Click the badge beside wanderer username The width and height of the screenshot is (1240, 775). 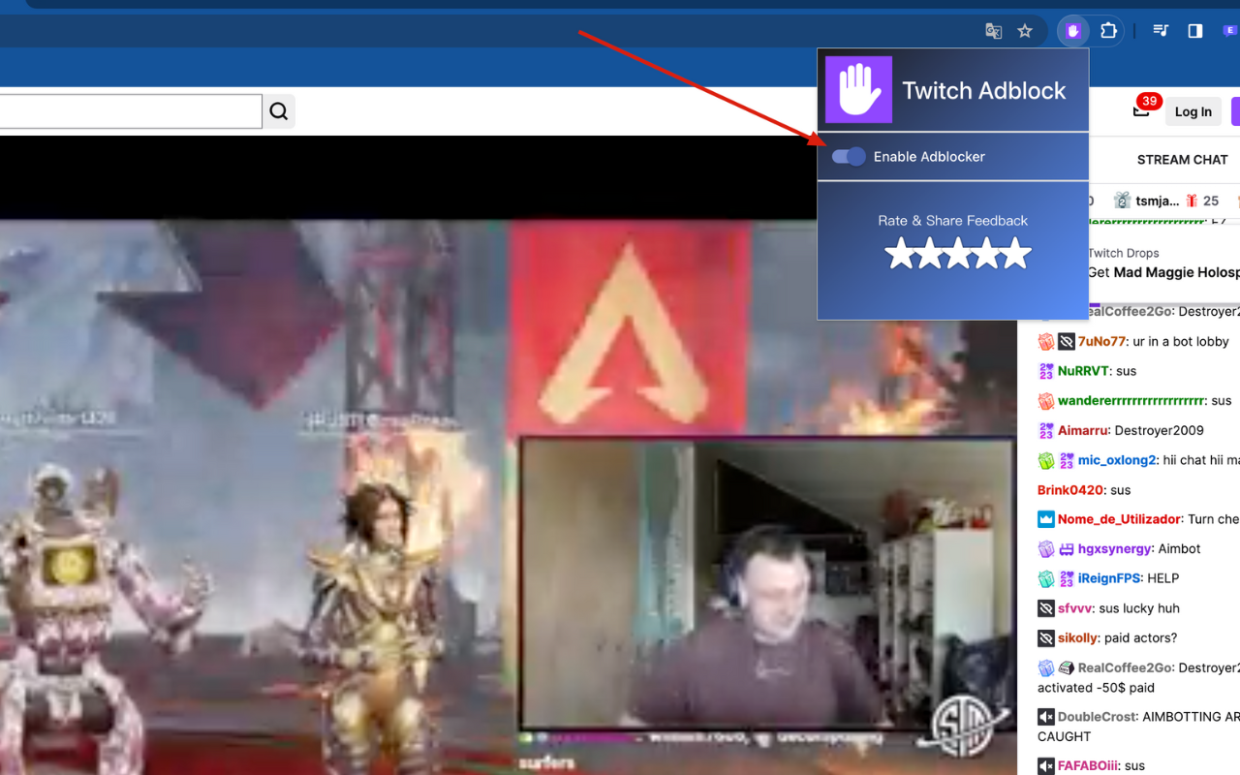pyautogui.click(x=1045, y=401)
